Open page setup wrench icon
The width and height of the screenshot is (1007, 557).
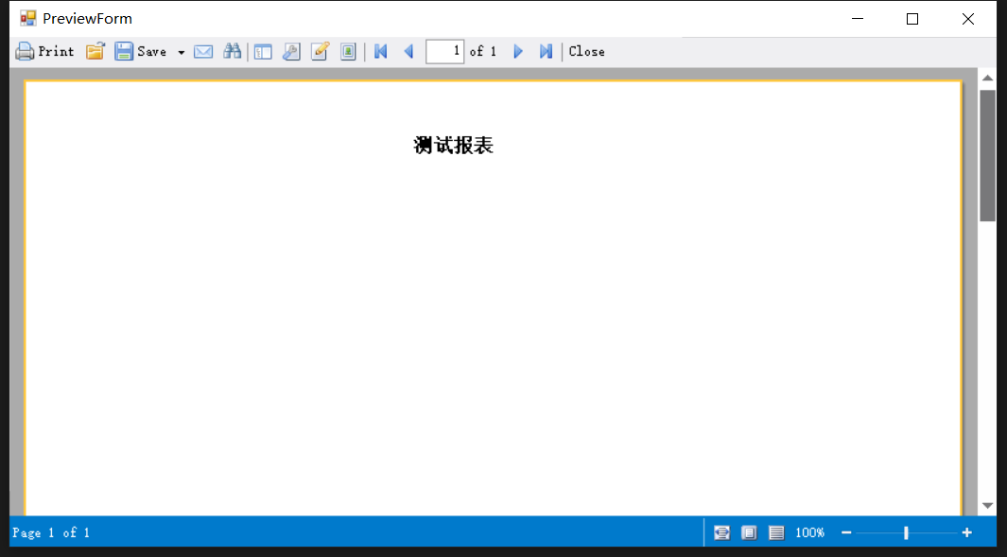coord(291,52)
